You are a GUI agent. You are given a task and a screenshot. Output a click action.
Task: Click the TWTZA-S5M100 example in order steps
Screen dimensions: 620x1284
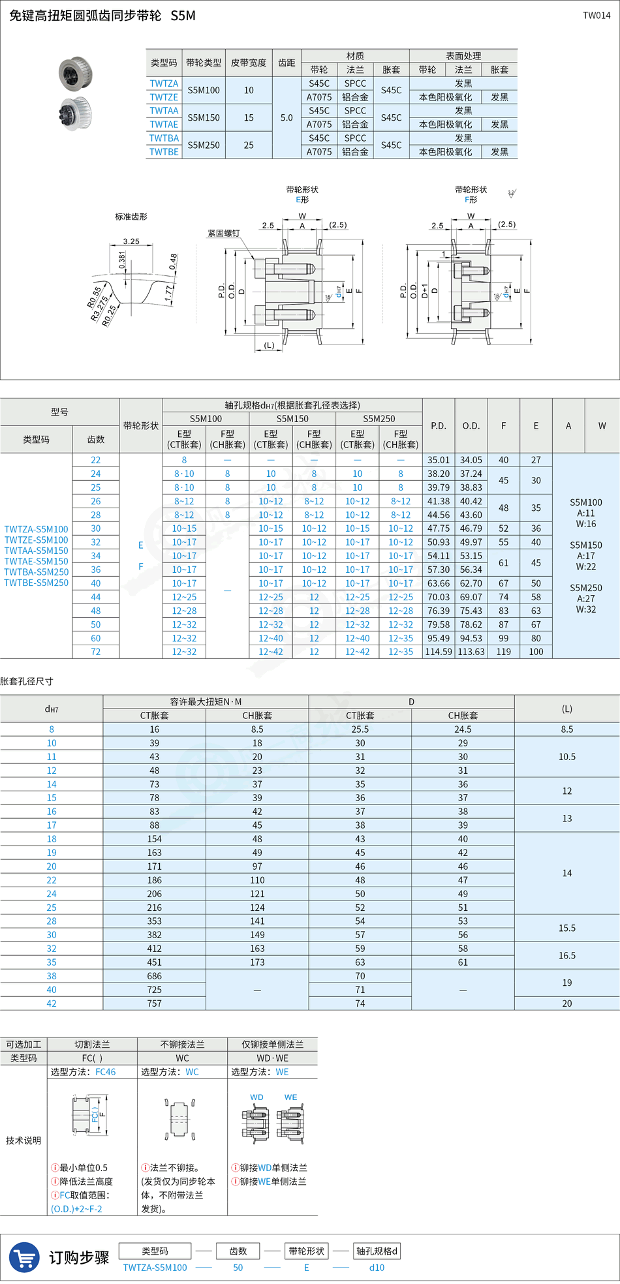pos(155,1268)
